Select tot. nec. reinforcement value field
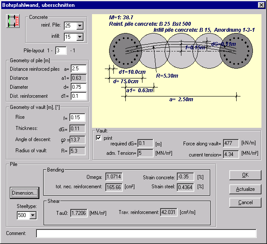 click(114, 187)
